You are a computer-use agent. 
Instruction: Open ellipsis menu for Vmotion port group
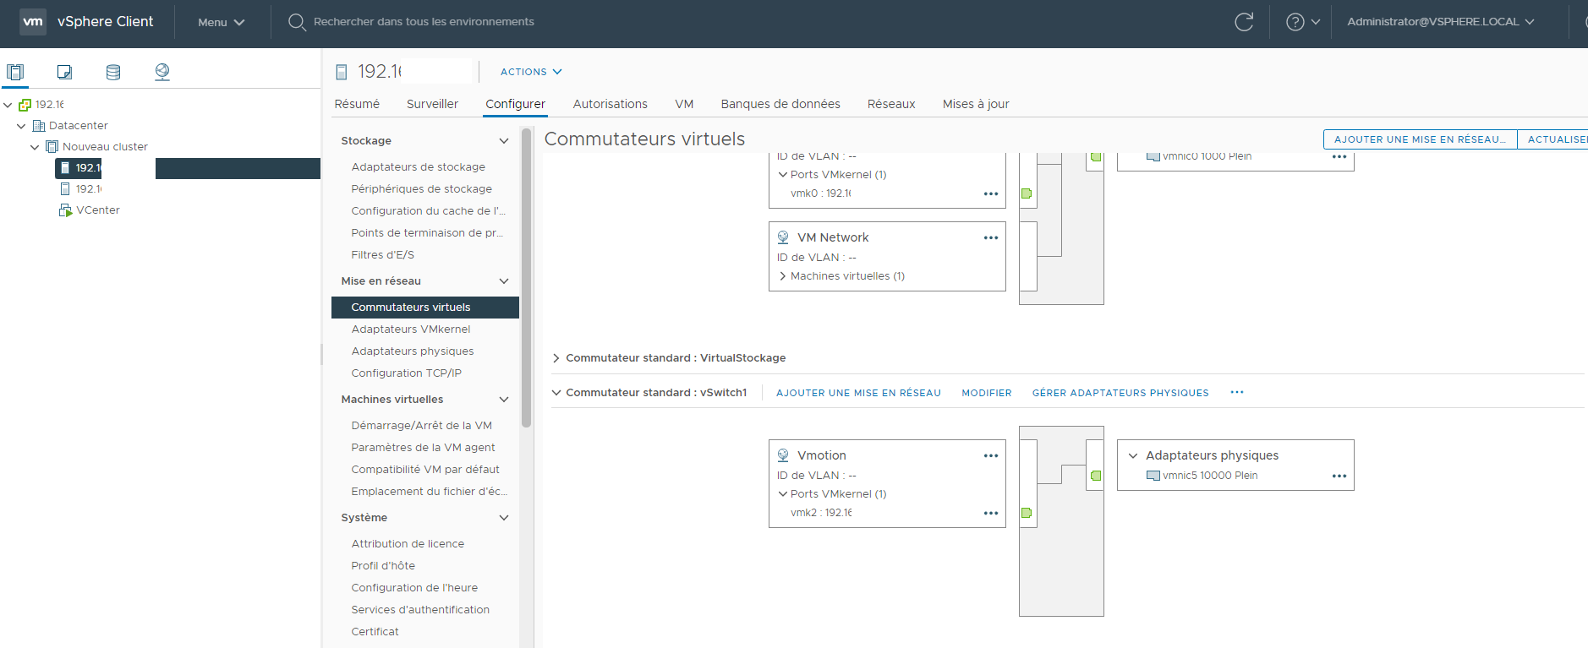tap(991, 456)
